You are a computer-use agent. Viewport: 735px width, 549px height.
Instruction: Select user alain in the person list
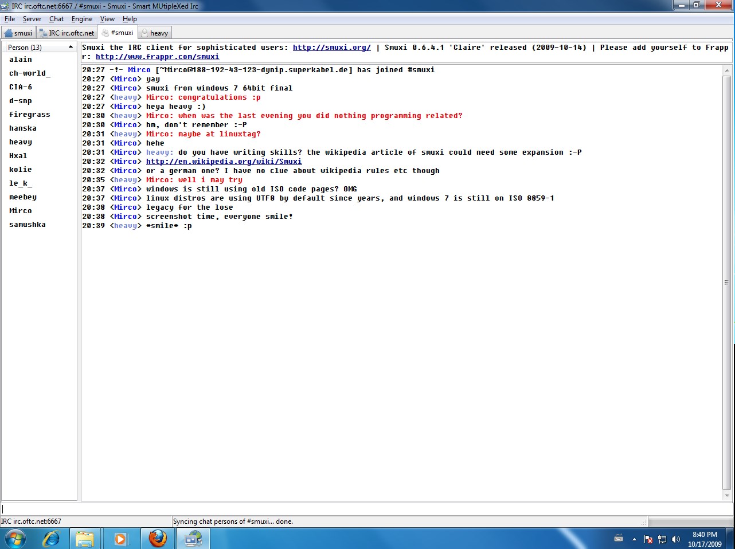point(21,60)
